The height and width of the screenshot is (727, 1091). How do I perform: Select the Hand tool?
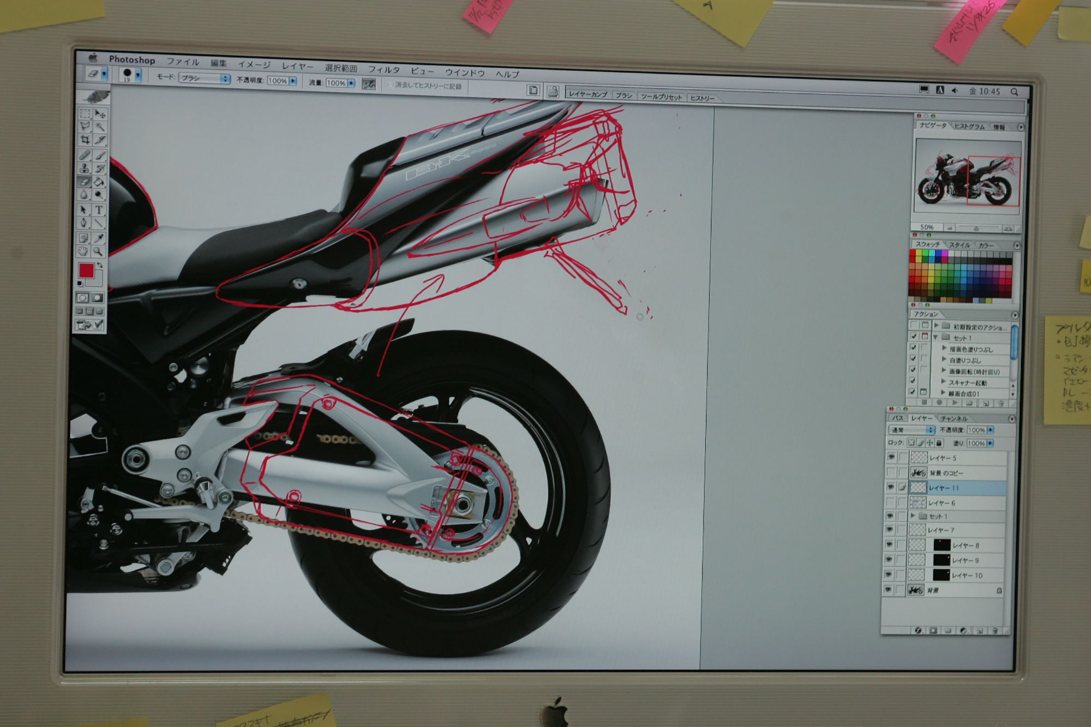[x=83, y=251]
